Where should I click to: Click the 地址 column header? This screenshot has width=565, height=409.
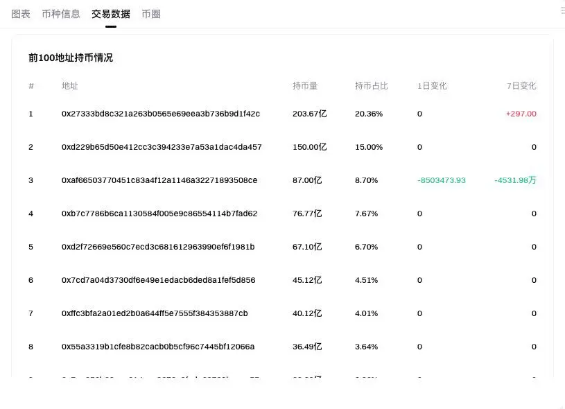click(70, 86)
